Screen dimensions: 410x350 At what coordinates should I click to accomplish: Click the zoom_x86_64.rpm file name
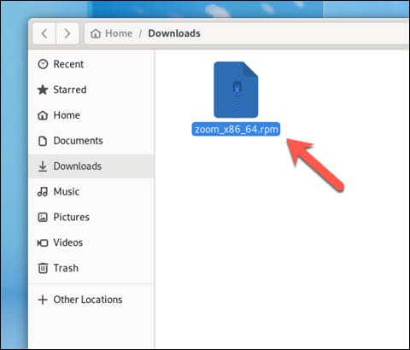click(236, 130)
